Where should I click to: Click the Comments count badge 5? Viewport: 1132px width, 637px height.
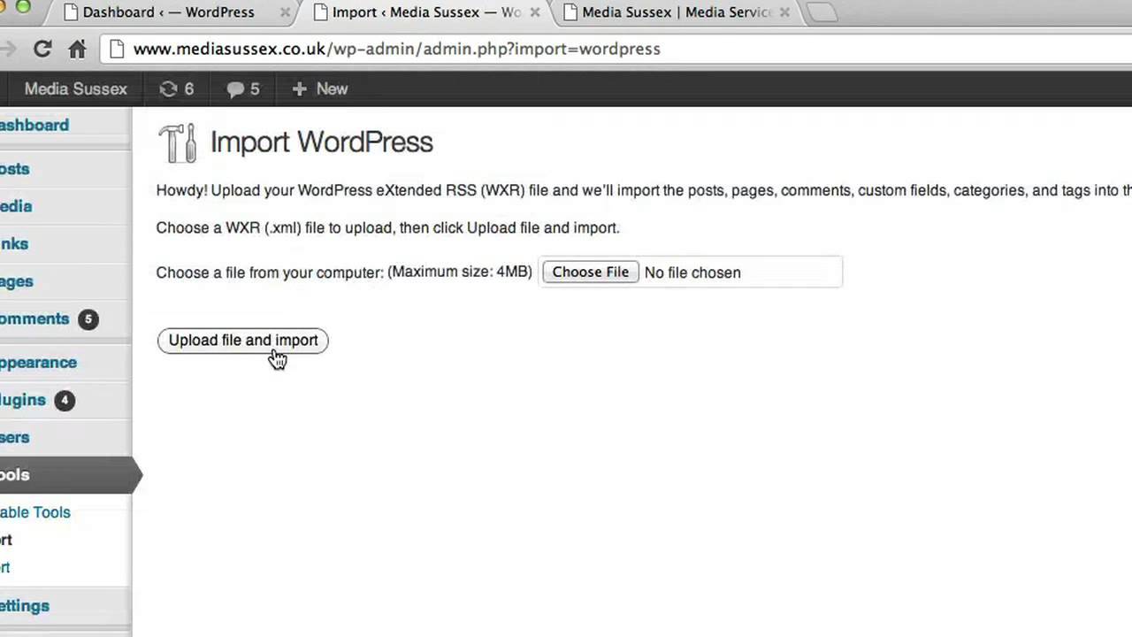click(x=88, y=319)
